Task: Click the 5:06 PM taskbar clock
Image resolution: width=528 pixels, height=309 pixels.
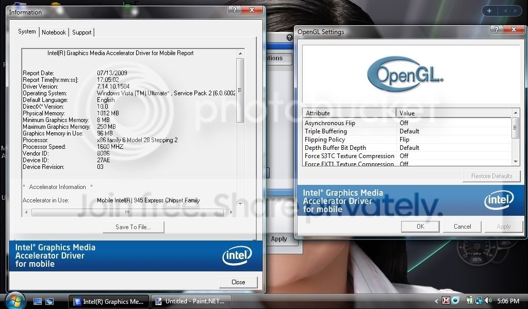Action: (x=508, y=301)
